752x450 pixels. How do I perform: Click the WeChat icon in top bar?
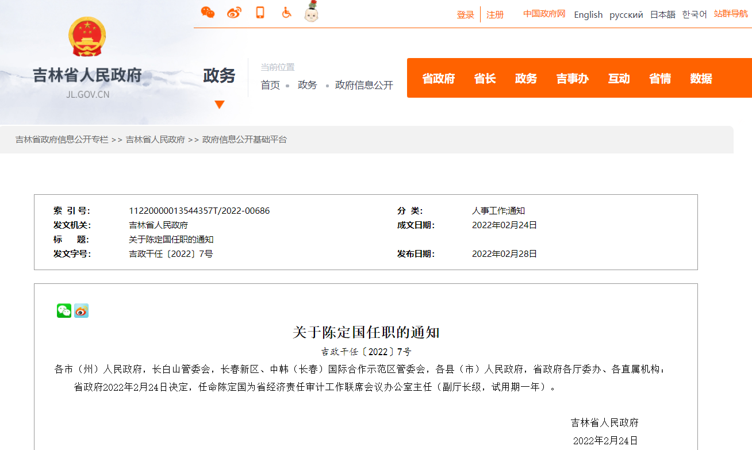[208, 13]
